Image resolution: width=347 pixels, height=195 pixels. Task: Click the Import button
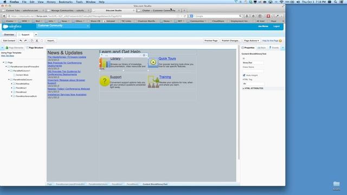[51, 41]
